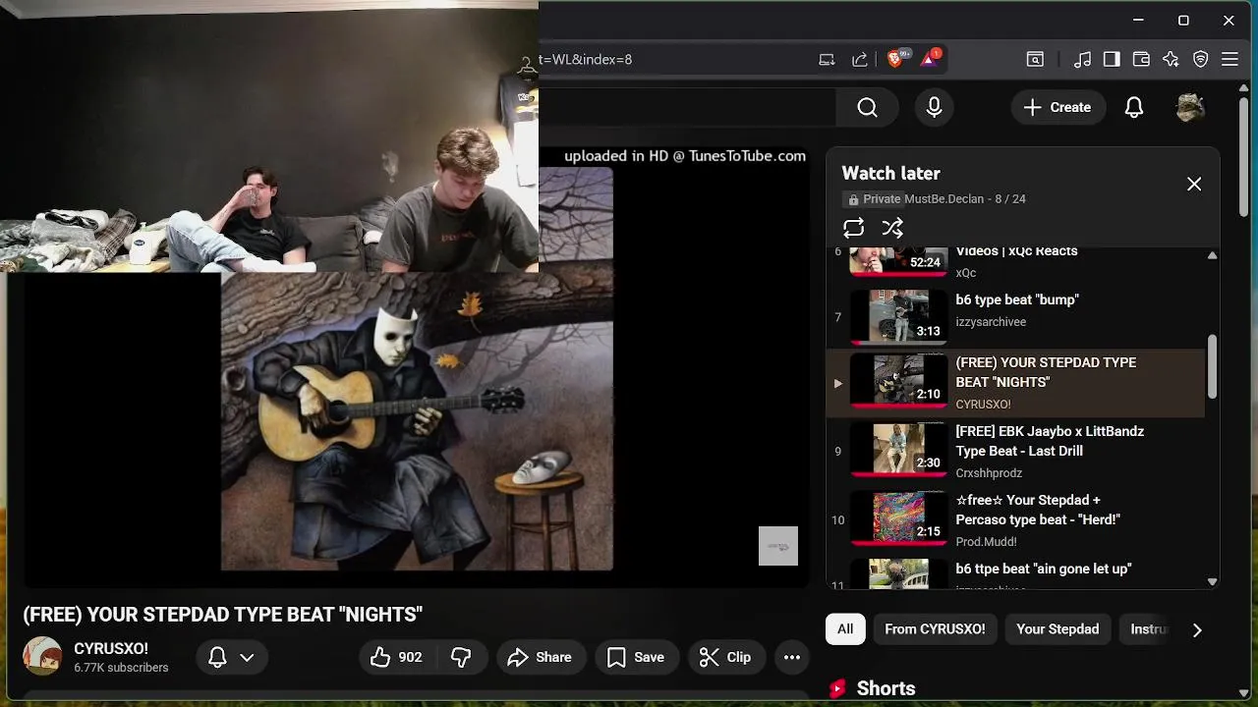This screenshot has height=707, width=1258.
Task: Close the Watch later playlist panel
Action: click(1194, 184)
